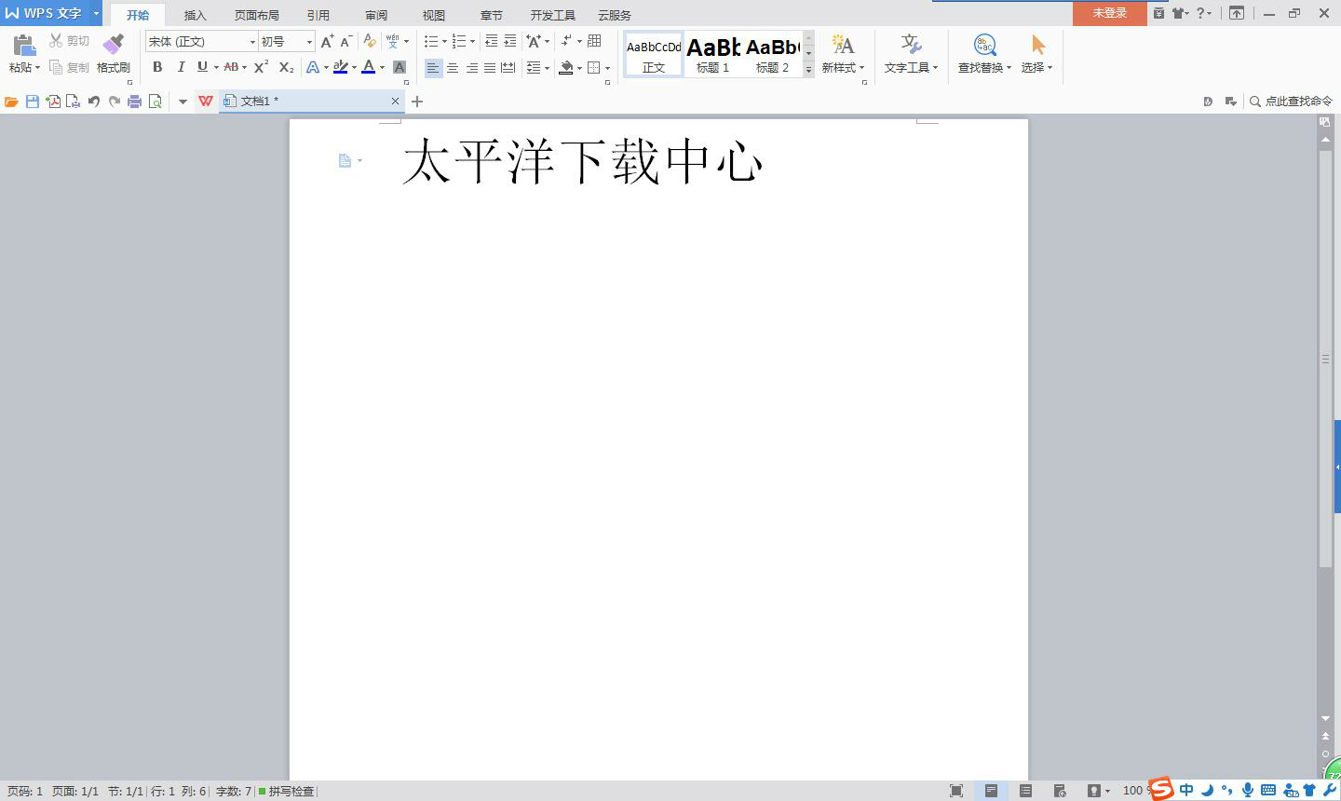The image size is (1341, 801).
Task: Apply the 标题 1 style
Action: point(713,54)
